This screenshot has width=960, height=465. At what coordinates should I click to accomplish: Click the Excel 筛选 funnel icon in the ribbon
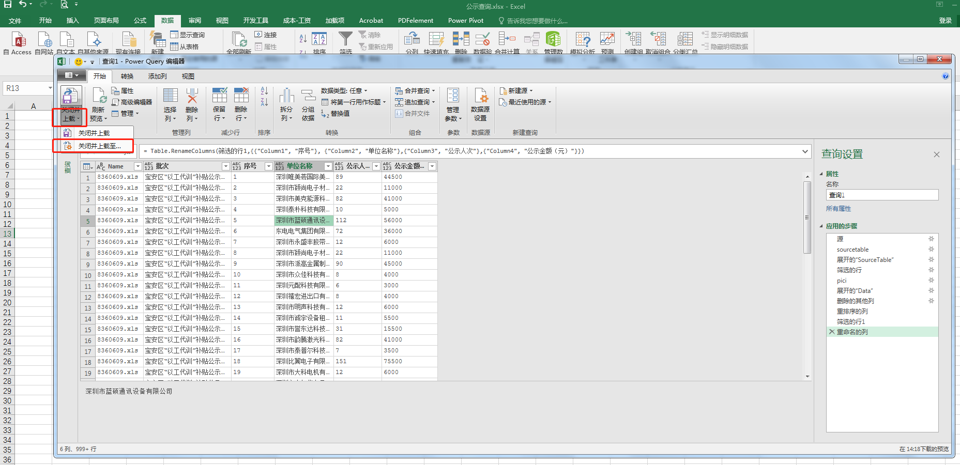tap(345, 39)
